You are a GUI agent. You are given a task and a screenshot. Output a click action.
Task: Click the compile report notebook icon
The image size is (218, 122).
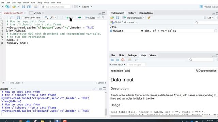61,18
